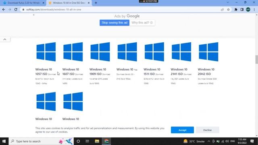Open Task View on the taskbar
Image resolution: width=258 pixels, height=145 pixels.
click(x=87, y=141)
